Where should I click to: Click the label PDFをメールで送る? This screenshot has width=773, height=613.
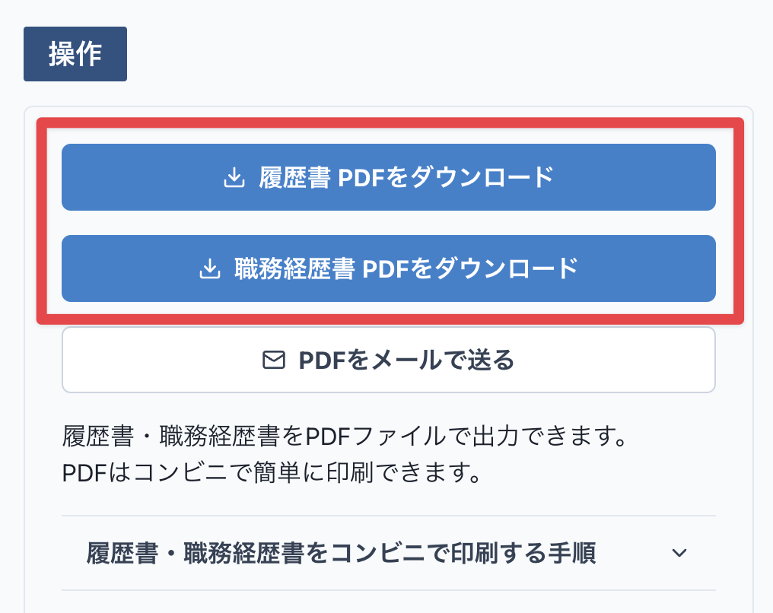tap(407, 360)
